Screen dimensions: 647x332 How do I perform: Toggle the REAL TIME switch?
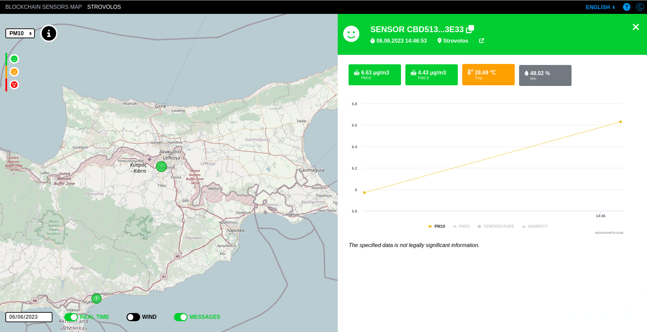coord(71,317)
